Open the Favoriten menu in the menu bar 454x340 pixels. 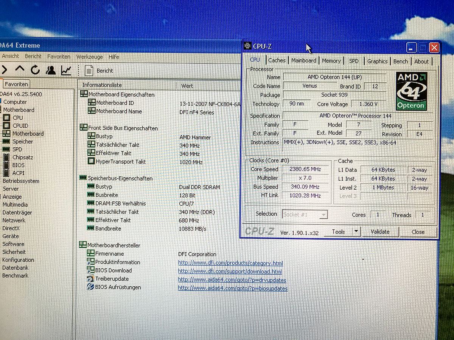[59, 57]
